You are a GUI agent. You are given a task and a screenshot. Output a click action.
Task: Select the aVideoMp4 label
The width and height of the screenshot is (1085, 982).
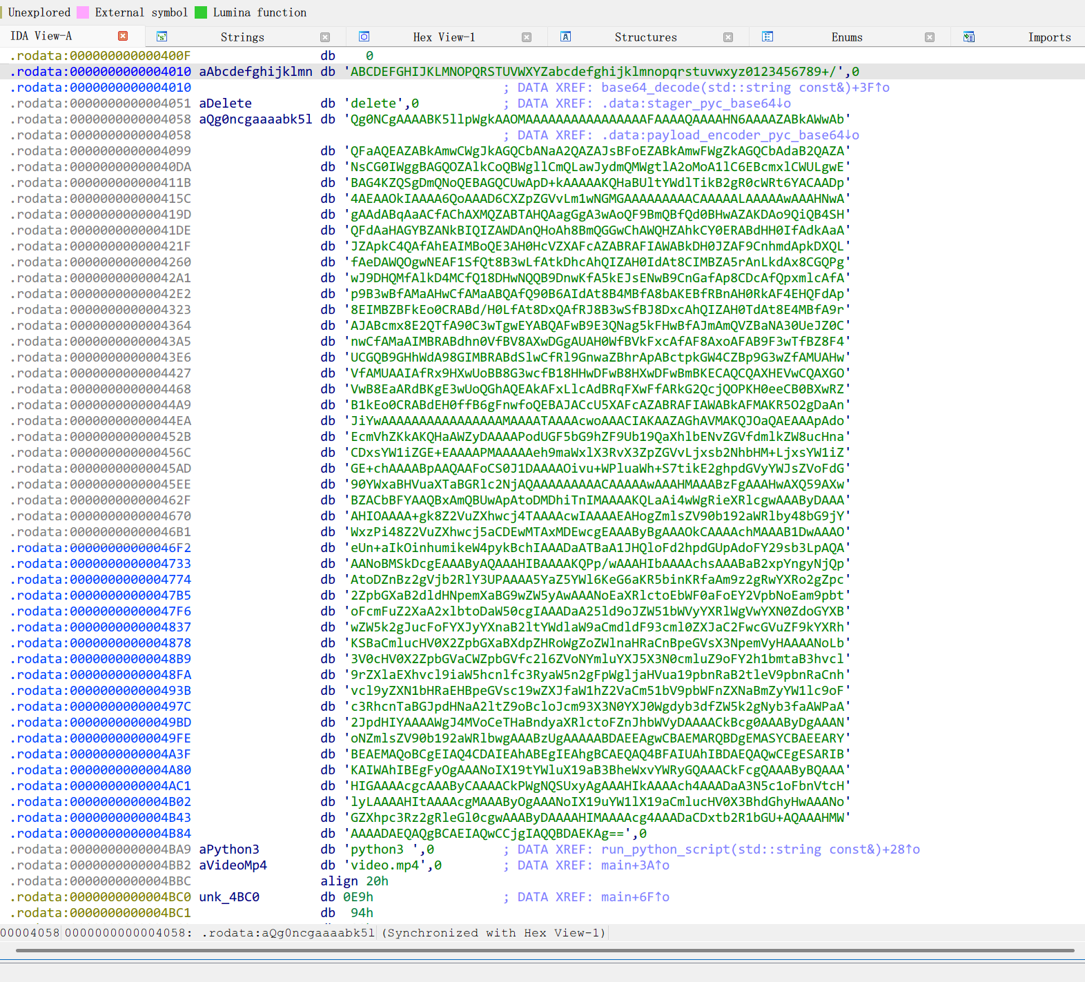point(233,865)
